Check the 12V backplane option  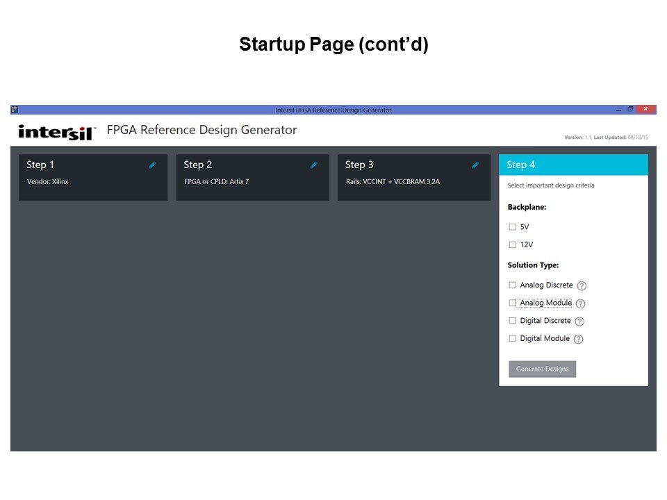click(x=513, y=245)
